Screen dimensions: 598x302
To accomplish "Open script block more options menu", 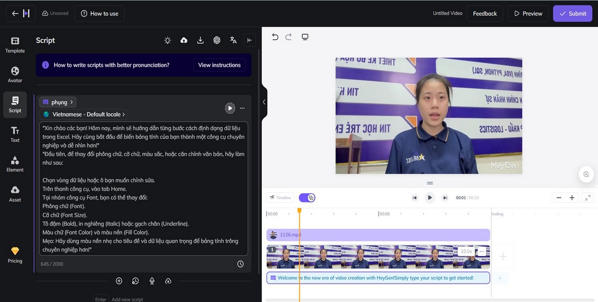I will [242, 108].
